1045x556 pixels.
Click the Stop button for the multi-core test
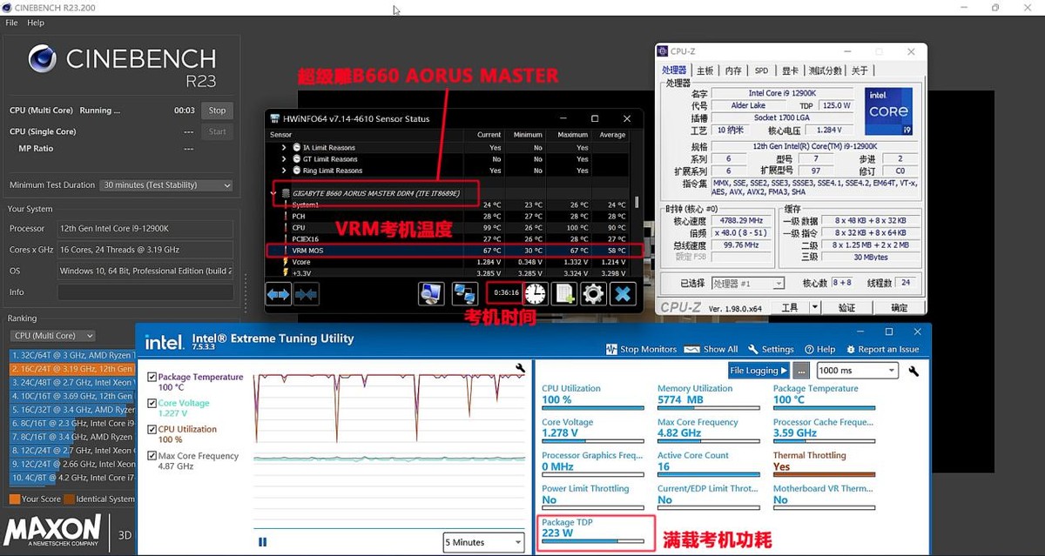216,111
